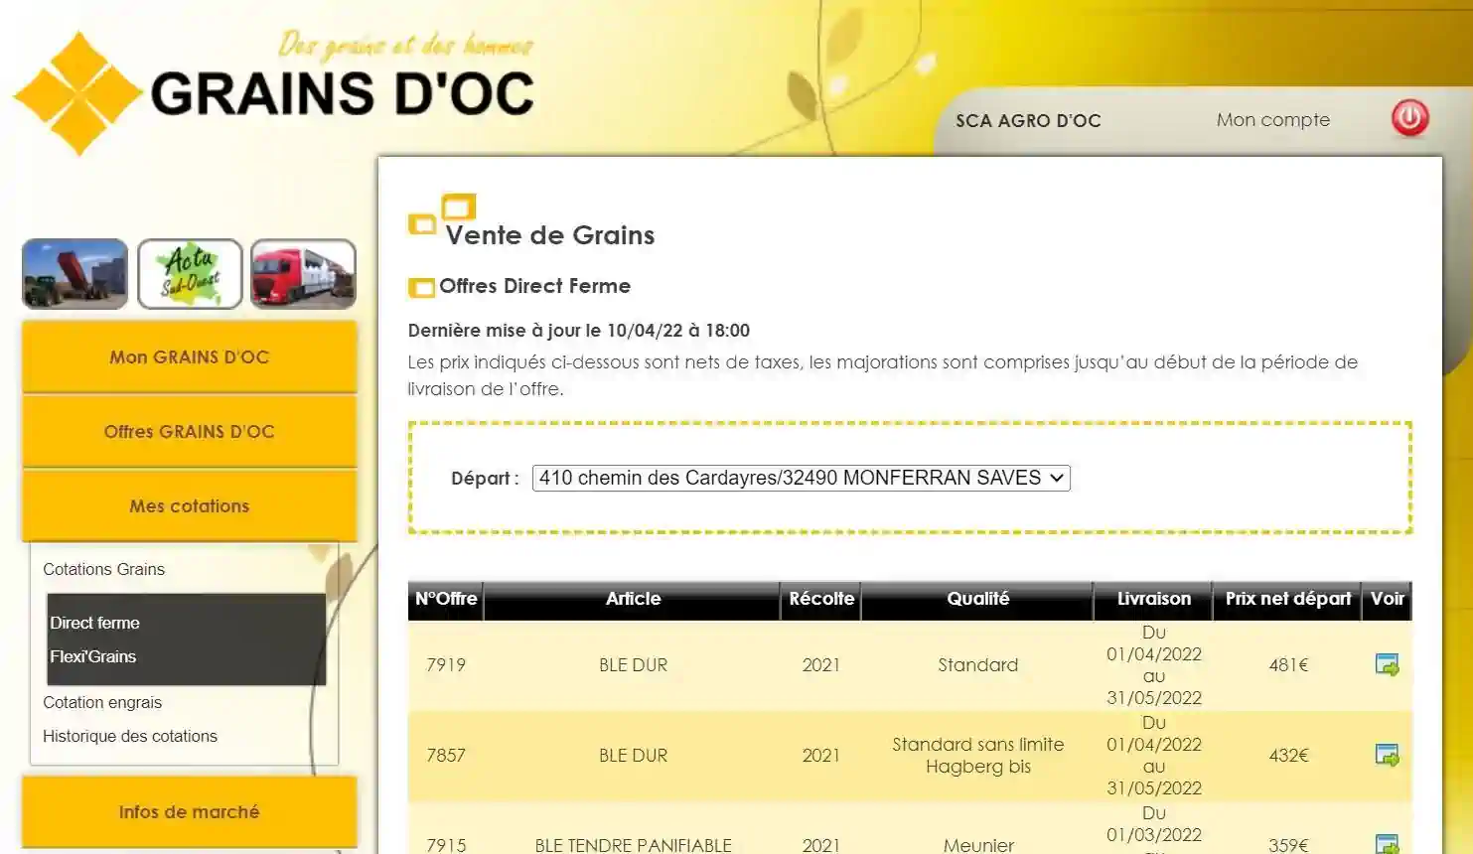Click the Récolte column header

click(x=821, y=599)
